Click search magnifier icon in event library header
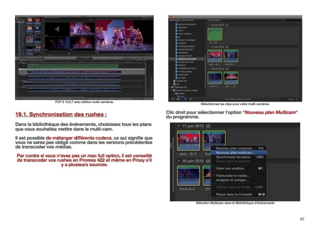The height and width of the screenshot is (231, 319). pyautogui.click(x=284, y=20)
